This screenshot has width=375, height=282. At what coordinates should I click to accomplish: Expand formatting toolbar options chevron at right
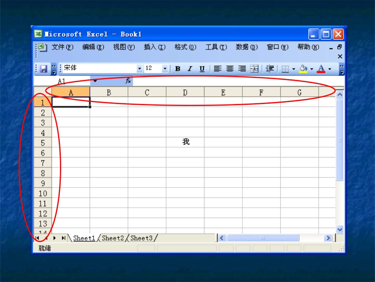(342, 69)
